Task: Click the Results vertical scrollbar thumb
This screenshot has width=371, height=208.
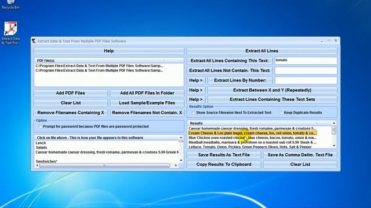Action: click(x=334, y=130)
